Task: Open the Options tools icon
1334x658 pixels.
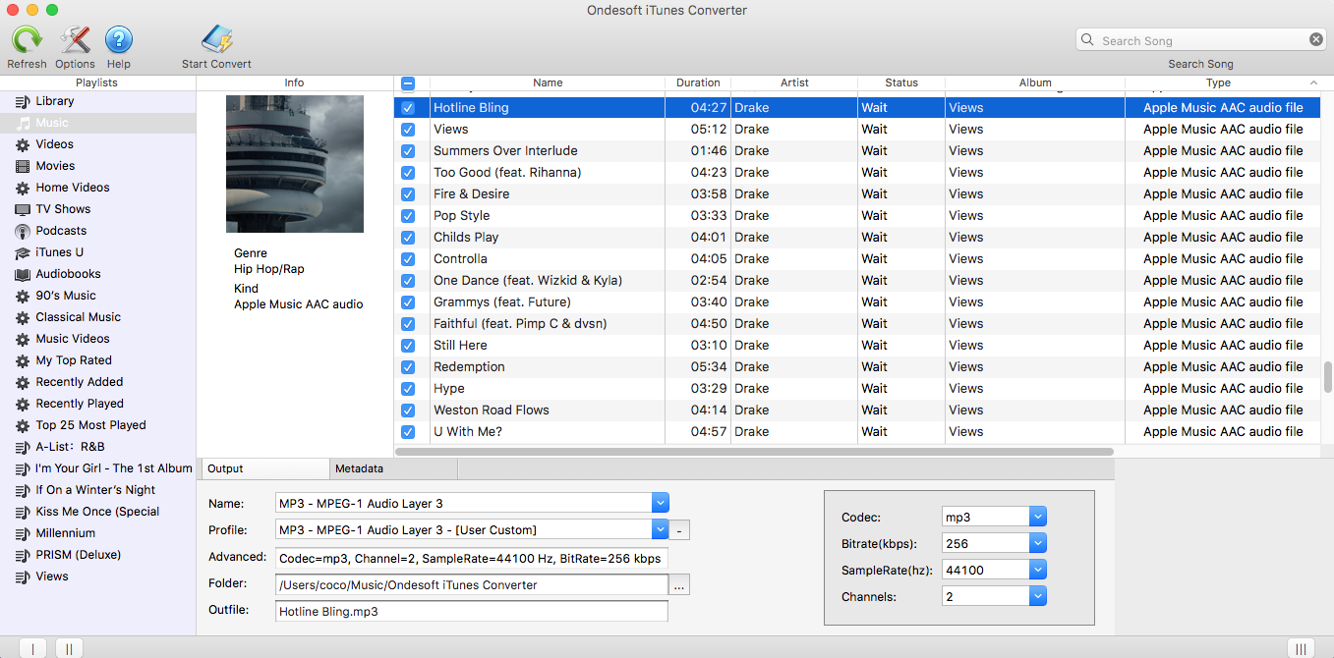Action: pyautogui.click(x=75, y=39)
